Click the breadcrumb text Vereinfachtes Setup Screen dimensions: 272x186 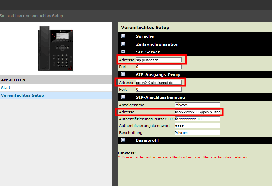(x=44, y=16)
